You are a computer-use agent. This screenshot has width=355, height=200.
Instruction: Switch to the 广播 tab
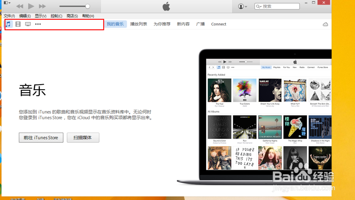200,24
